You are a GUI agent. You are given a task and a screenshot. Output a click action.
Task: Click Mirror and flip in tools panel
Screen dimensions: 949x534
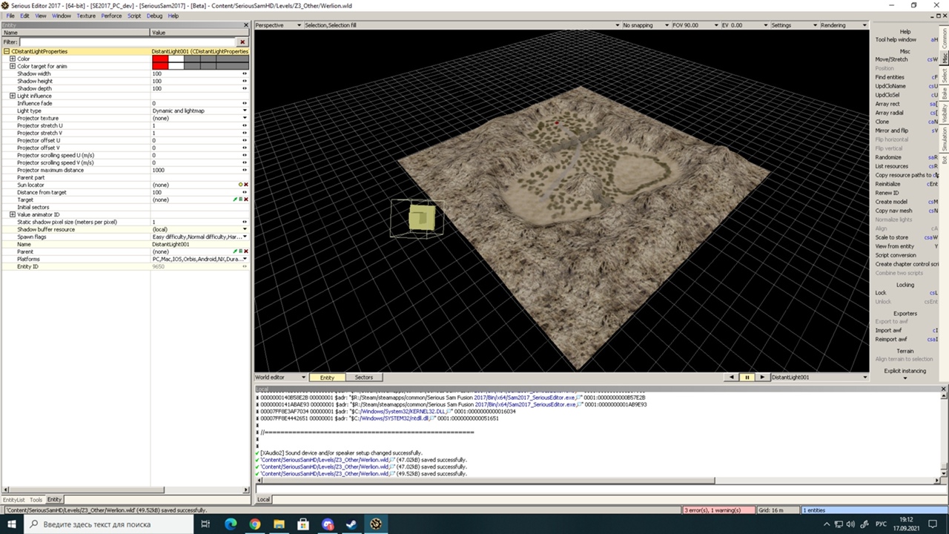(891, 131)
